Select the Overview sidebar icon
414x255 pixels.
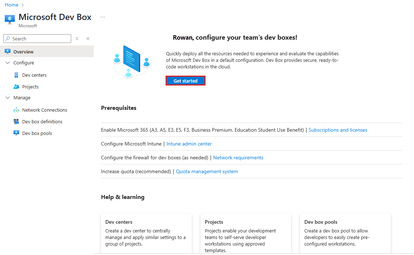coord(7,51)
